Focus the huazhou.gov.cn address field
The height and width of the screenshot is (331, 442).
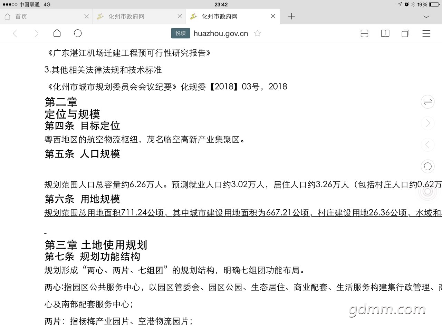(x=221, y=33)
